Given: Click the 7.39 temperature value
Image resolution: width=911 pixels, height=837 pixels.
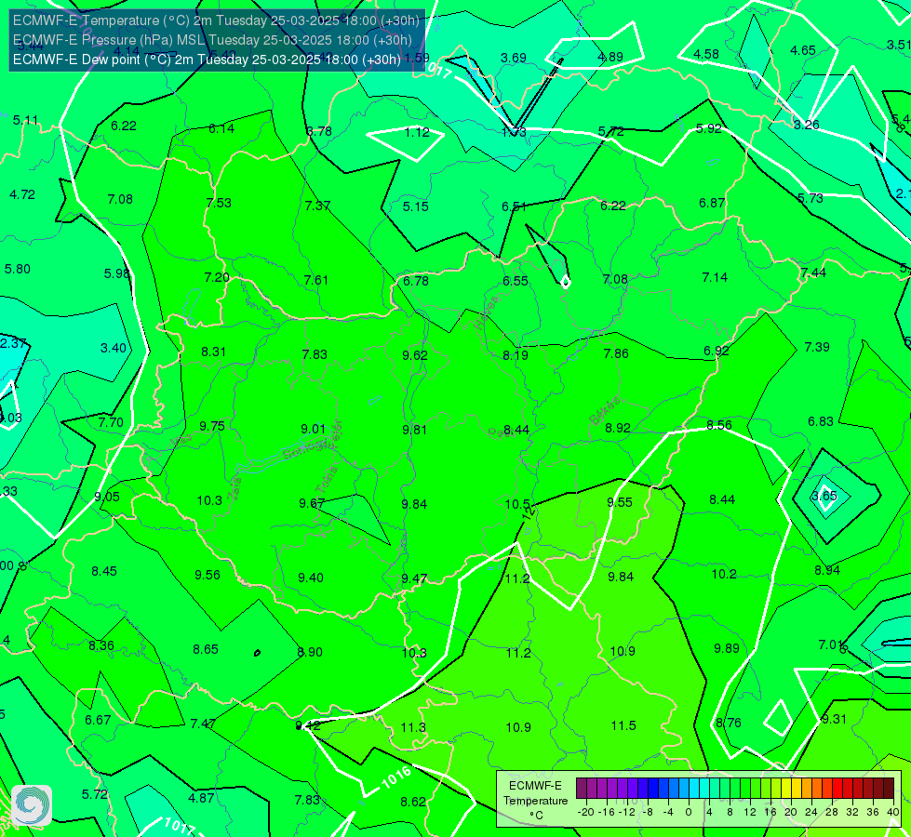Looking at the screenshot, I should point(817,347).
